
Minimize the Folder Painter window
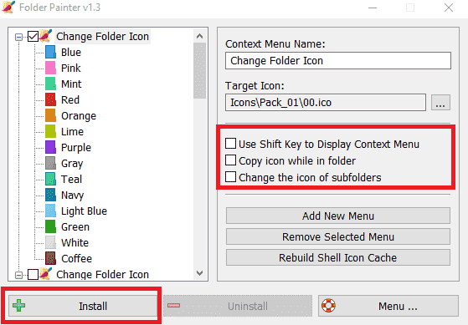click(x=373, y=8)
